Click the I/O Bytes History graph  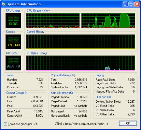(x=80, y=63)
